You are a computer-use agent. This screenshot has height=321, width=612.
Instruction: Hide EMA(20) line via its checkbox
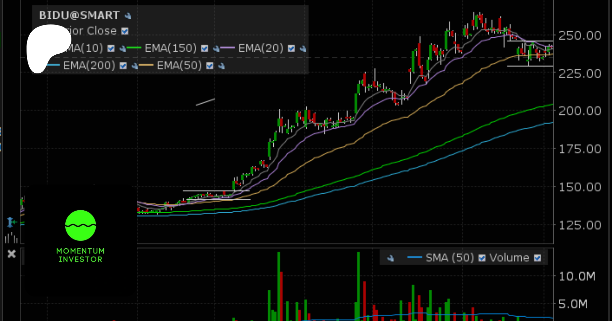(x=291, y=49)
